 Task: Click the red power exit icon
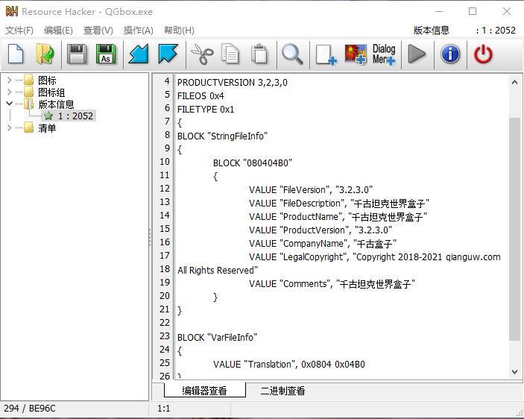coord(483,54)
